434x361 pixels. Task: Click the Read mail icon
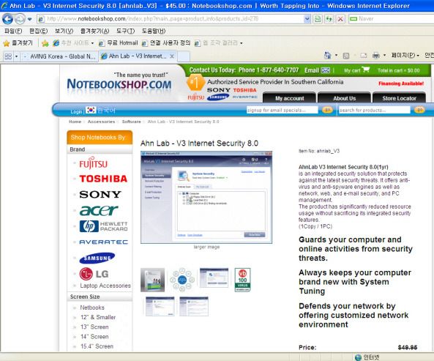[364, 56]
